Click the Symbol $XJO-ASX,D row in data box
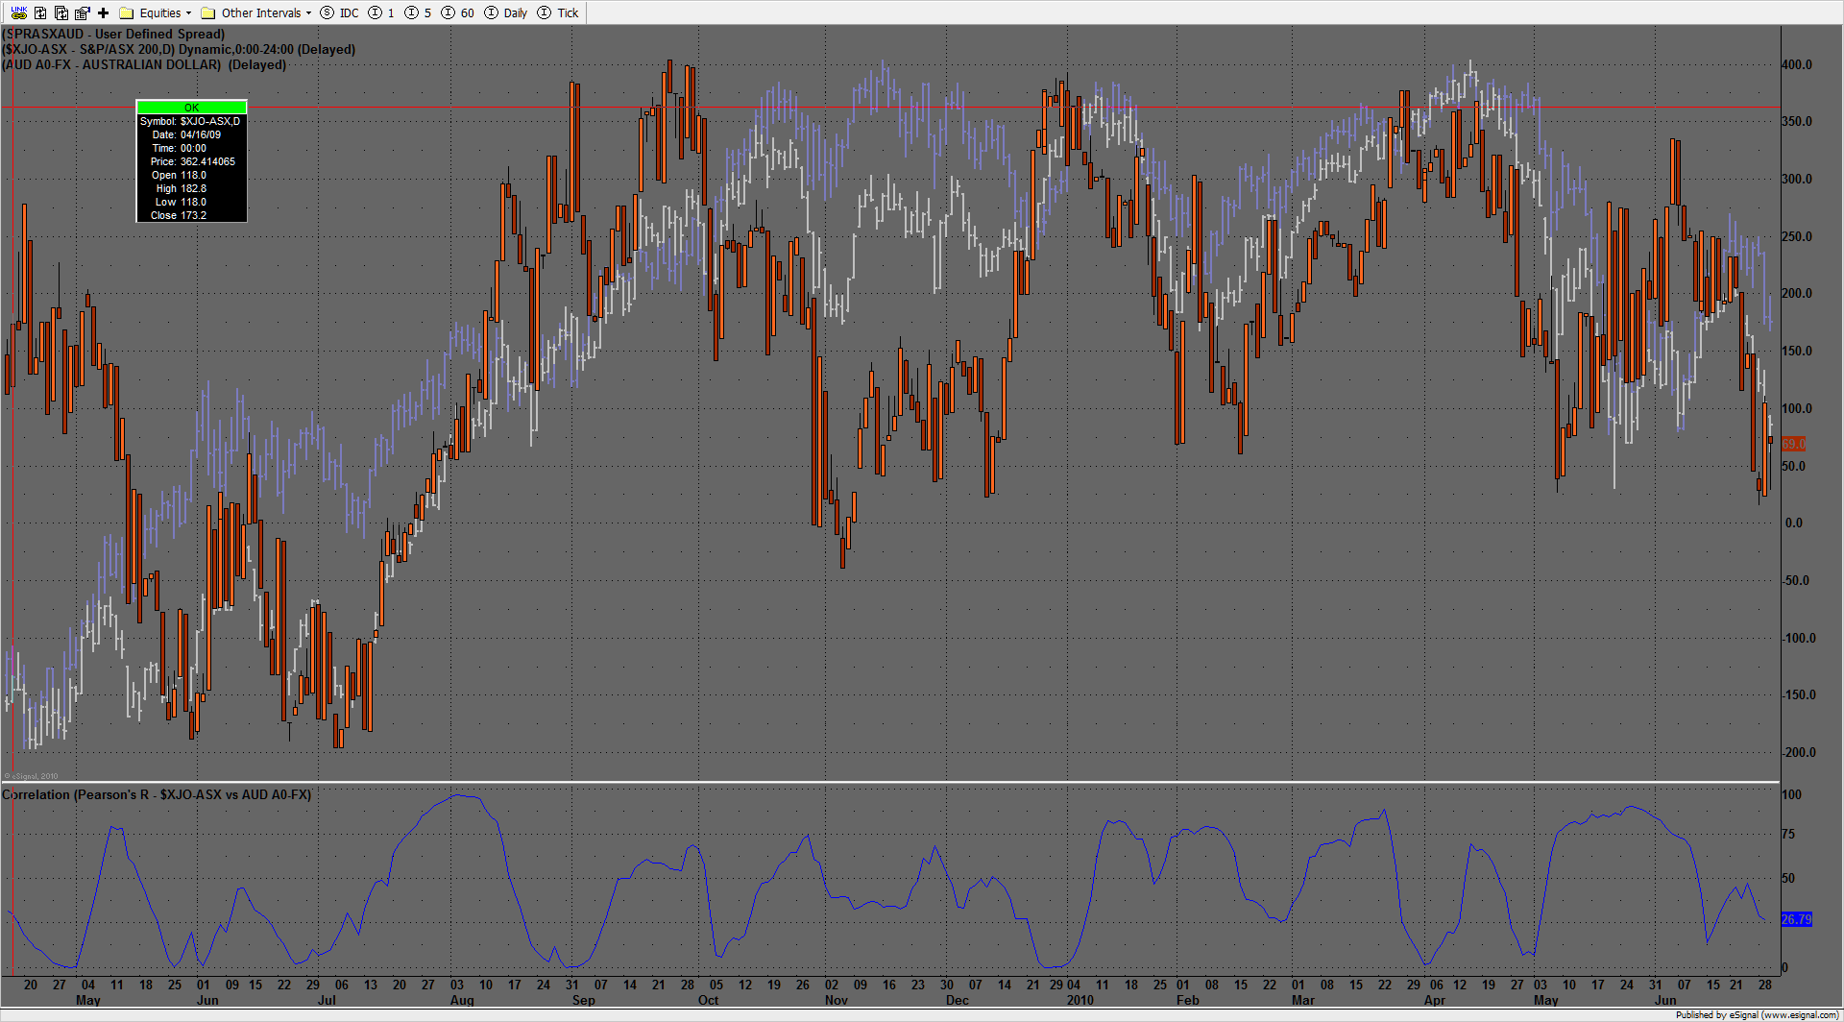 pyautogui.click(x=192, y=121)
